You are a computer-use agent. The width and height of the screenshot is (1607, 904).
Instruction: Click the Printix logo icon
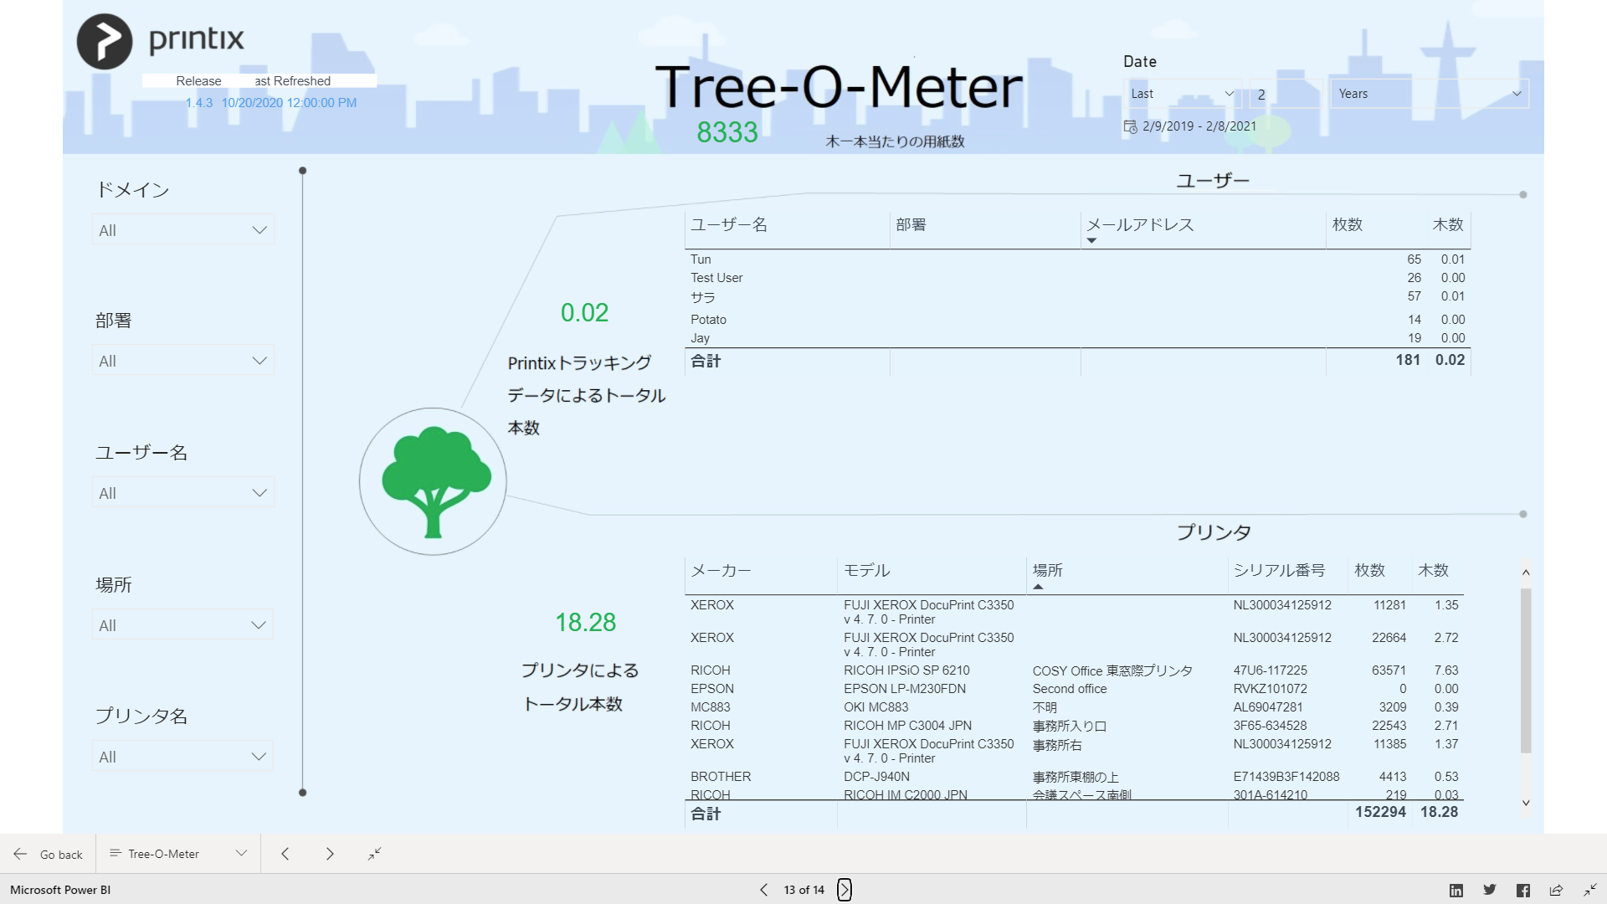pos(105,41)
